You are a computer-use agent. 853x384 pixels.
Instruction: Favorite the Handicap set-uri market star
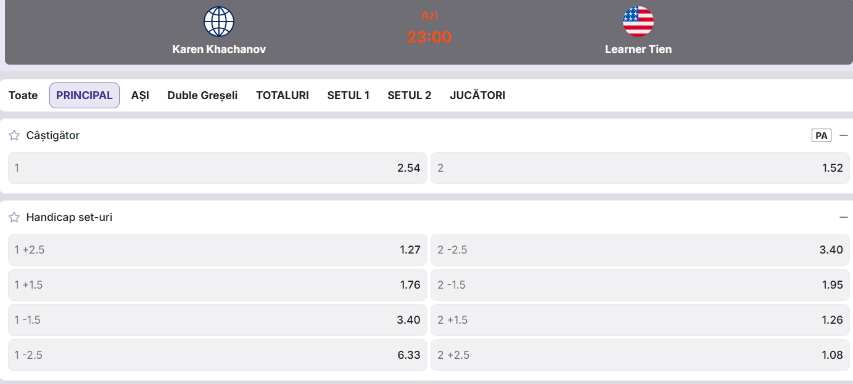click(x=14, y=217)
